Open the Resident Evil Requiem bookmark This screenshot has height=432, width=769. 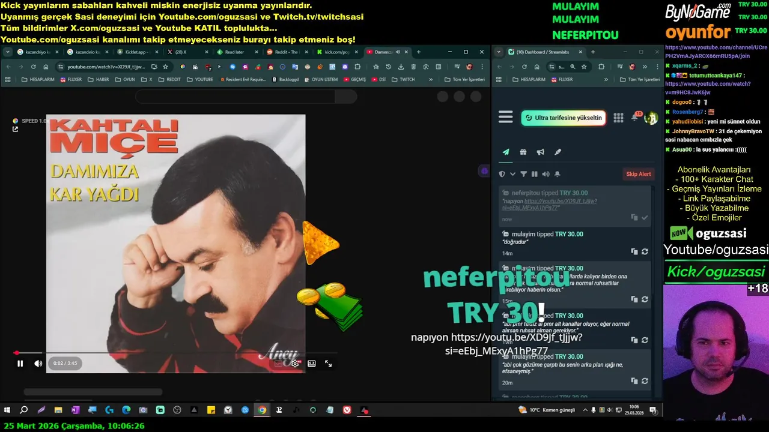pyautogui.click(x=243, y=79)
